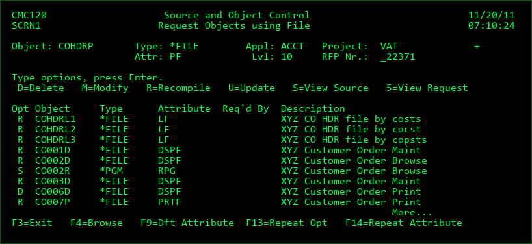
Task: Click the Opt field for CO007P
Action: 20,202
